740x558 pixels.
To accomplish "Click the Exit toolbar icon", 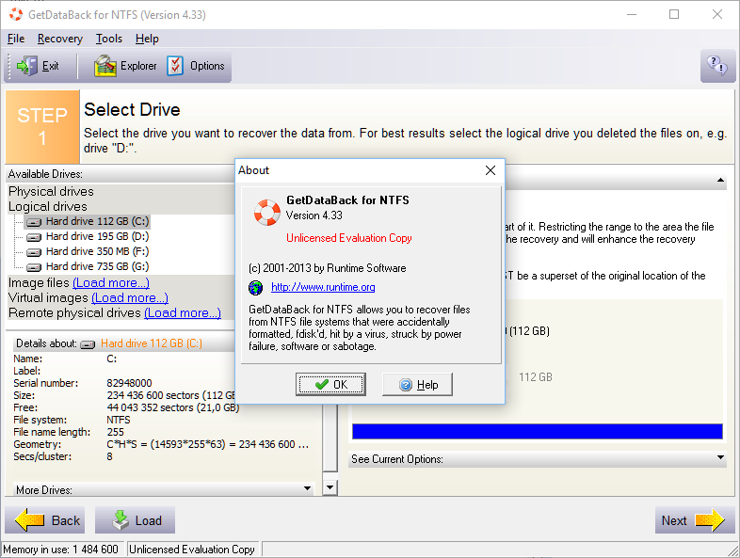I will pos(27,66).
